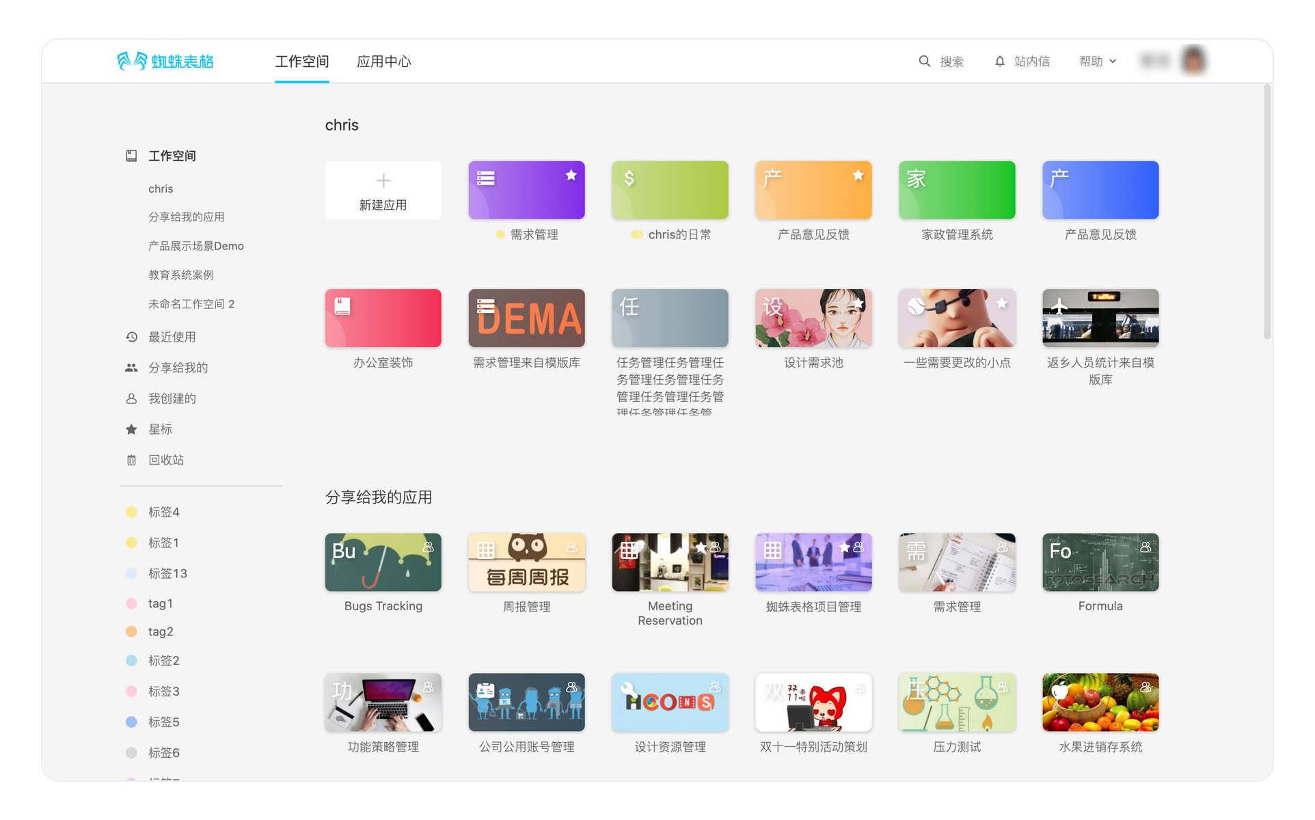Open 压力测试 app card
This screenshot has height=820, width=1315.
click(x=957, y=702)
